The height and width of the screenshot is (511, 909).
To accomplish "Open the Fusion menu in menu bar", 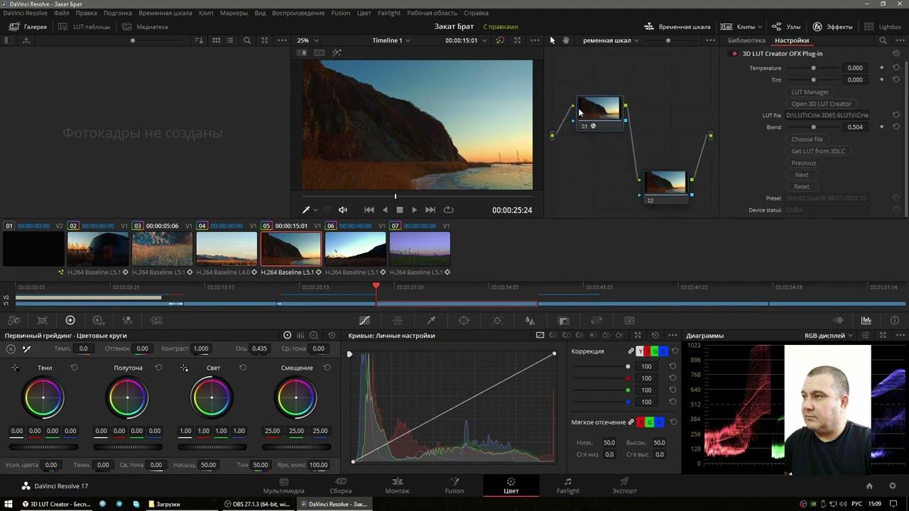I will click(340, 13).
